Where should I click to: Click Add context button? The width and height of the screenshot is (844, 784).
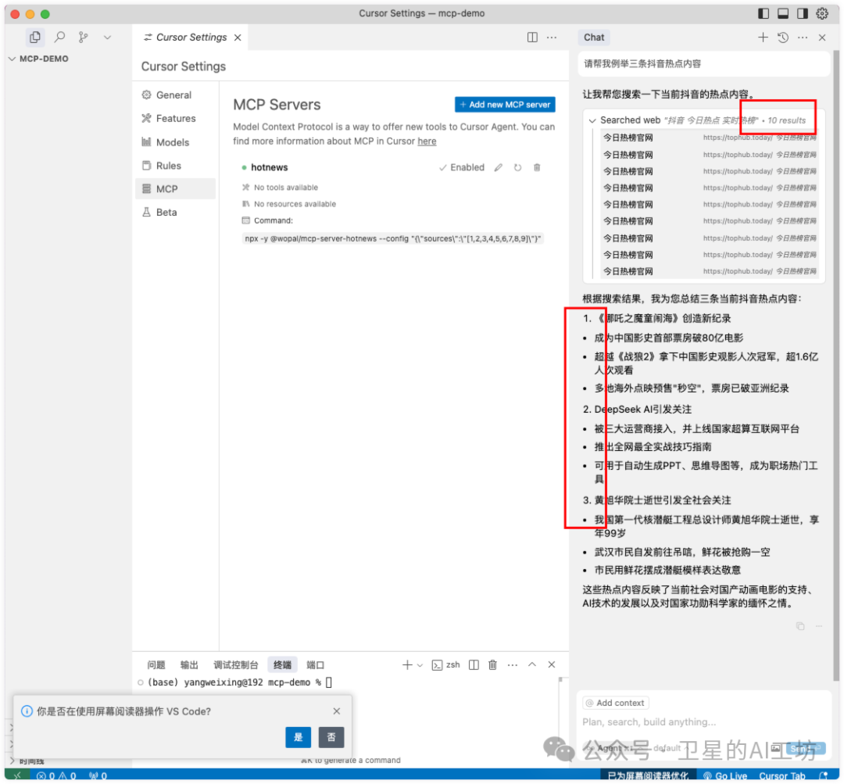[x=615, y=703]
